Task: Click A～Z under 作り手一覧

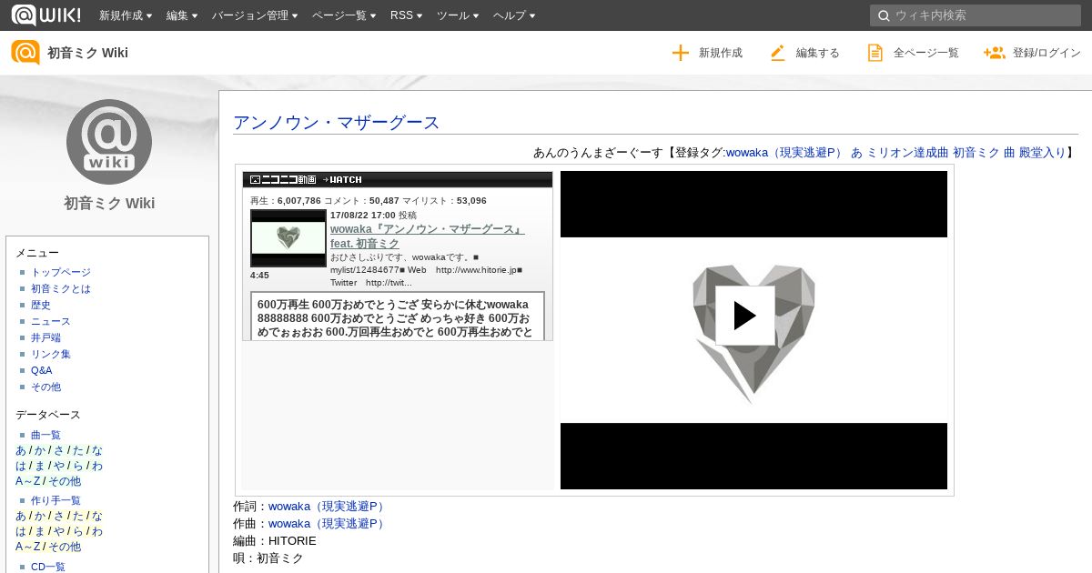Action: [x=27, y=547]
